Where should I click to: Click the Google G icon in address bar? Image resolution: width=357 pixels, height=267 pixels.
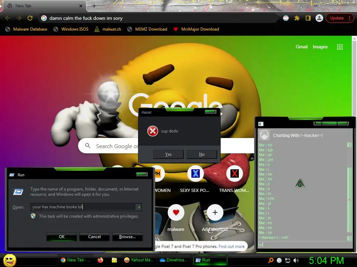click(x=44, y=18)
